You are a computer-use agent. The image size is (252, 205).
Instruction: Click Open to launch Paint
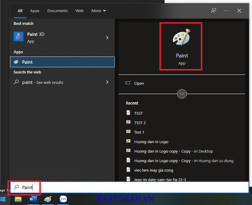tap(139, 83)
